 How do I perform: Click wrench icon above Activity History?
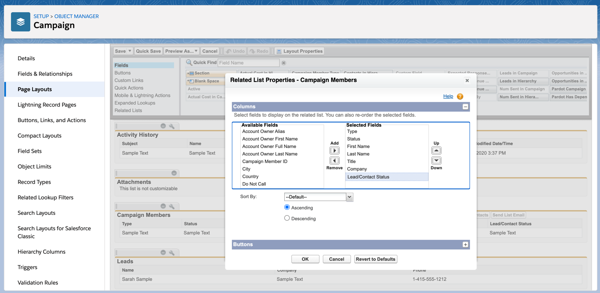(x=172, y=126)
